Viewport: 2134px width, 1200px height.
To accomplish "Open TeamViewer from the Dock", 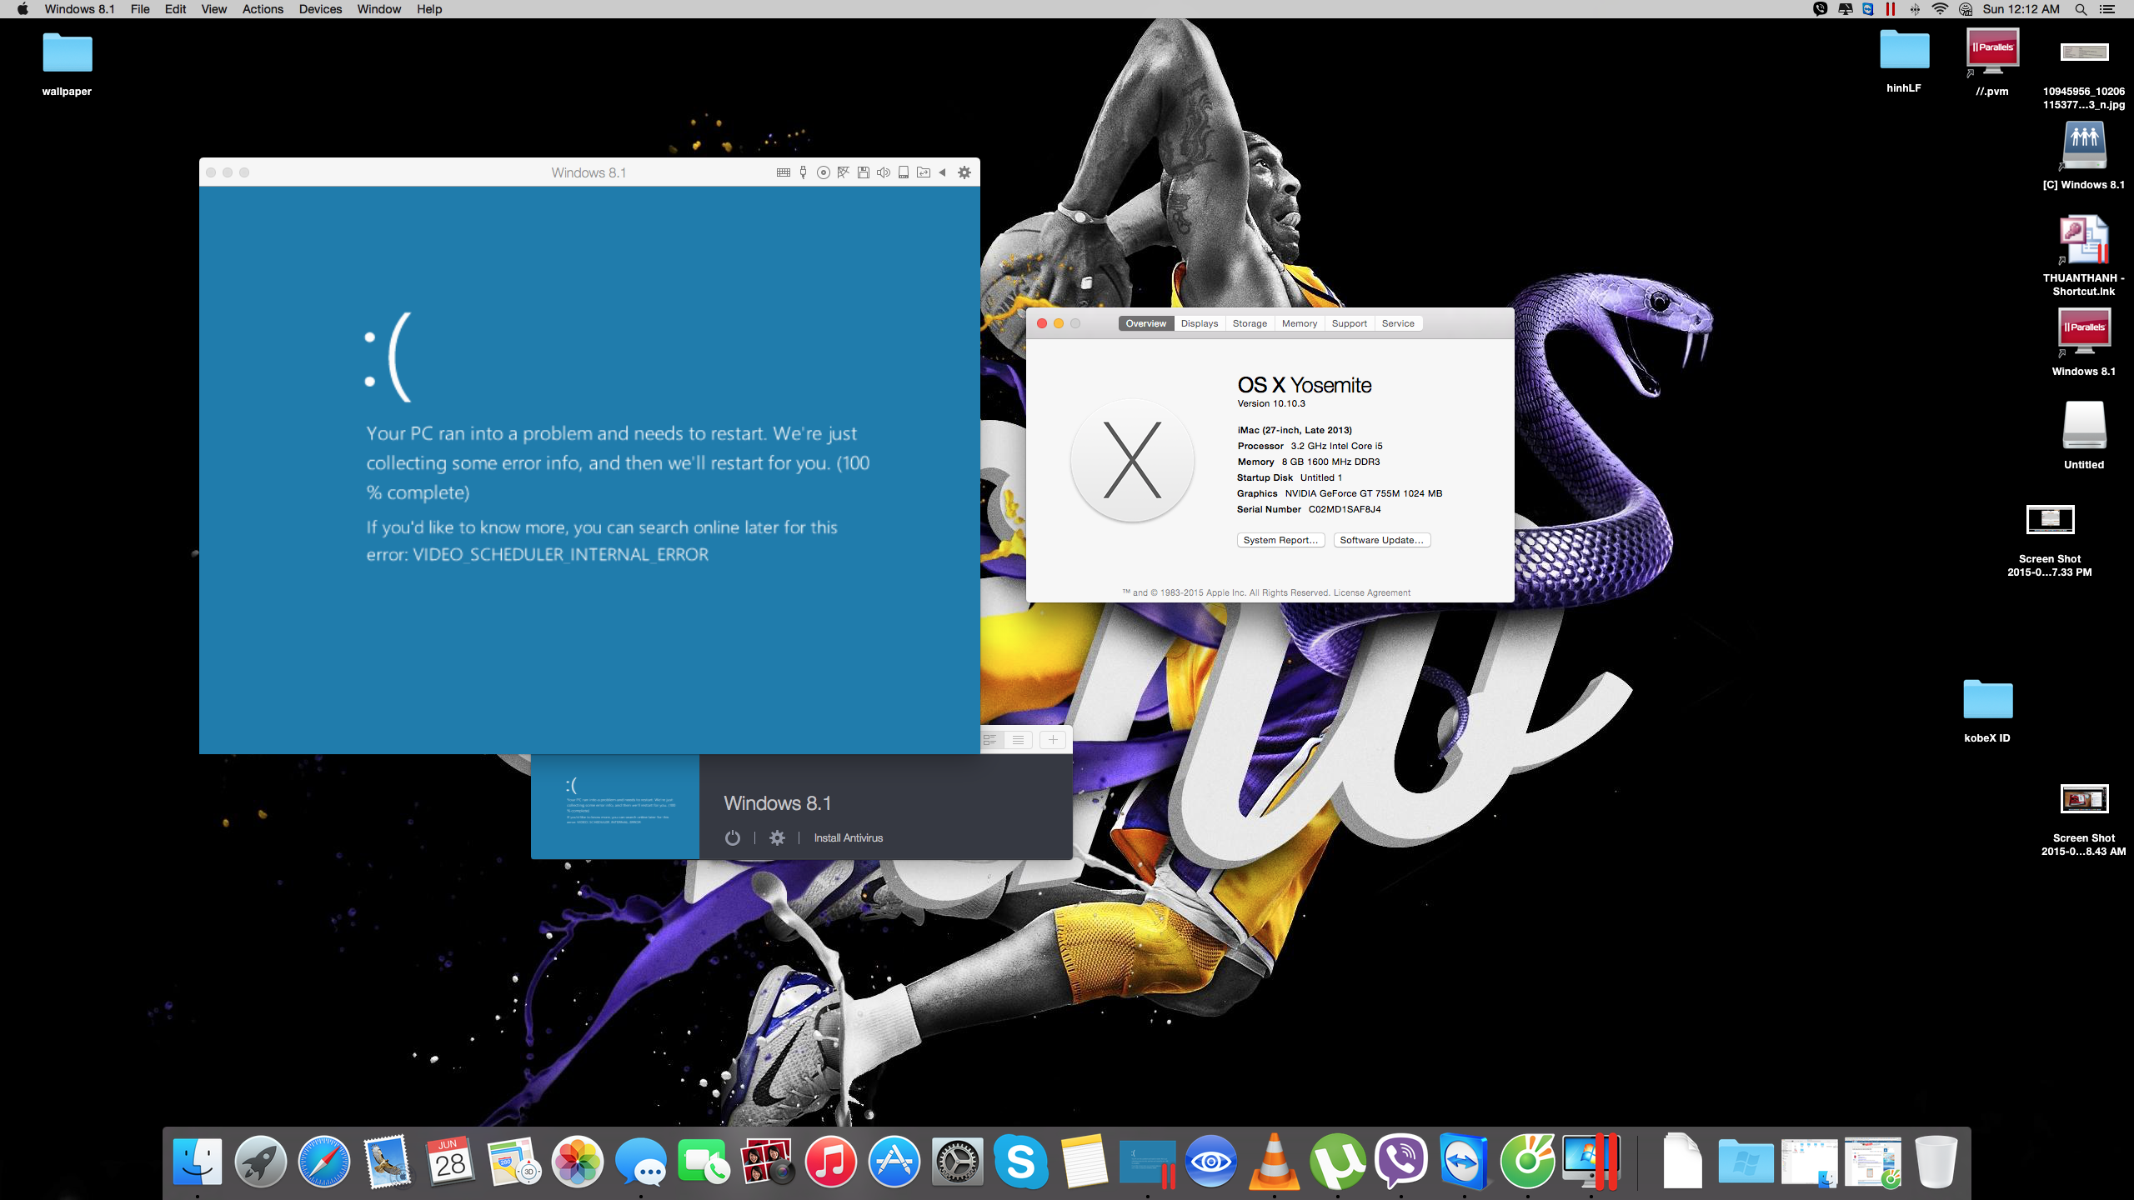I will coord(1464,1161).
